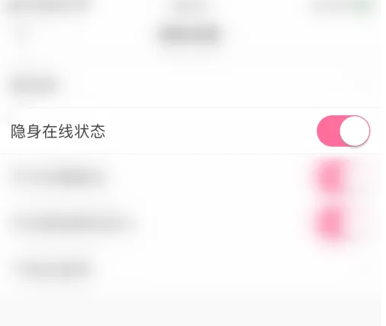Click the blurred page title in the header
386x326 pixels.
[190, 34]
